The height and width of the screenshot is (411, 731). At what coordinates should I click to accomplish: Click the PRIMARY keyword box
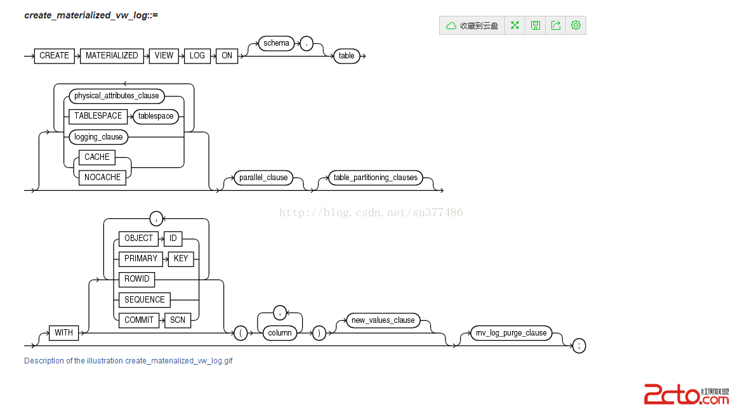(141, 259)
